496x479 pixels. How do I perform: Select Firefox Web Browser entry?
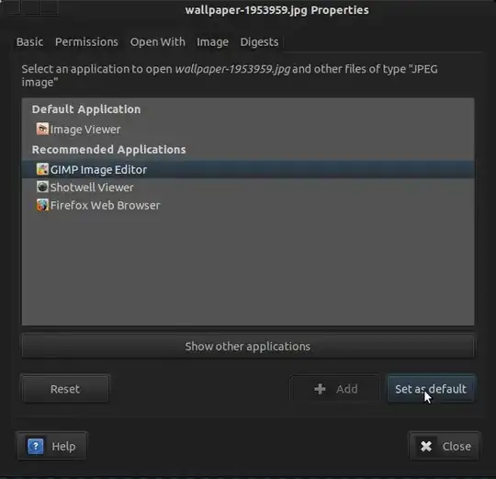[248, 205]
